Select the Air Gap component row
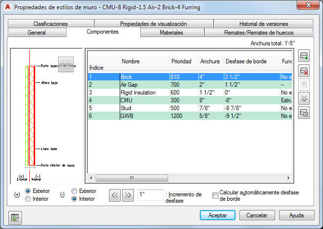Image resolution: width=323 pixels, height=229 pixels. 190,85
